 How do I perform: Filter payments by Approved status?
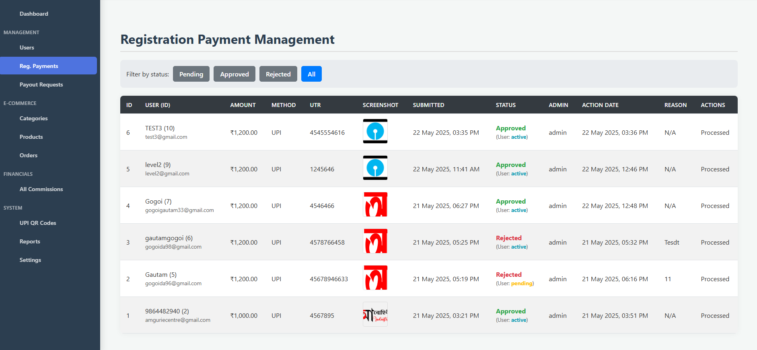point(234,74)
